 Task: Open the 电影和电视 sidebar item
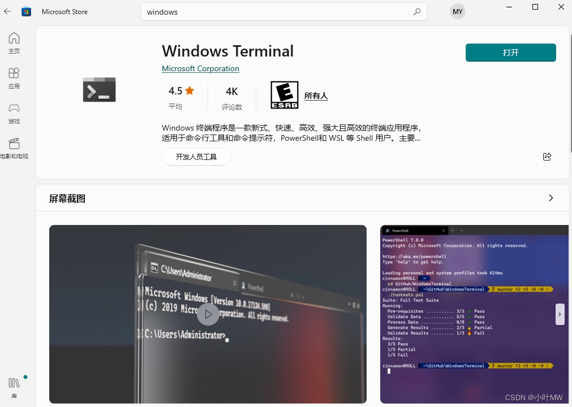[x=14, y=149]
